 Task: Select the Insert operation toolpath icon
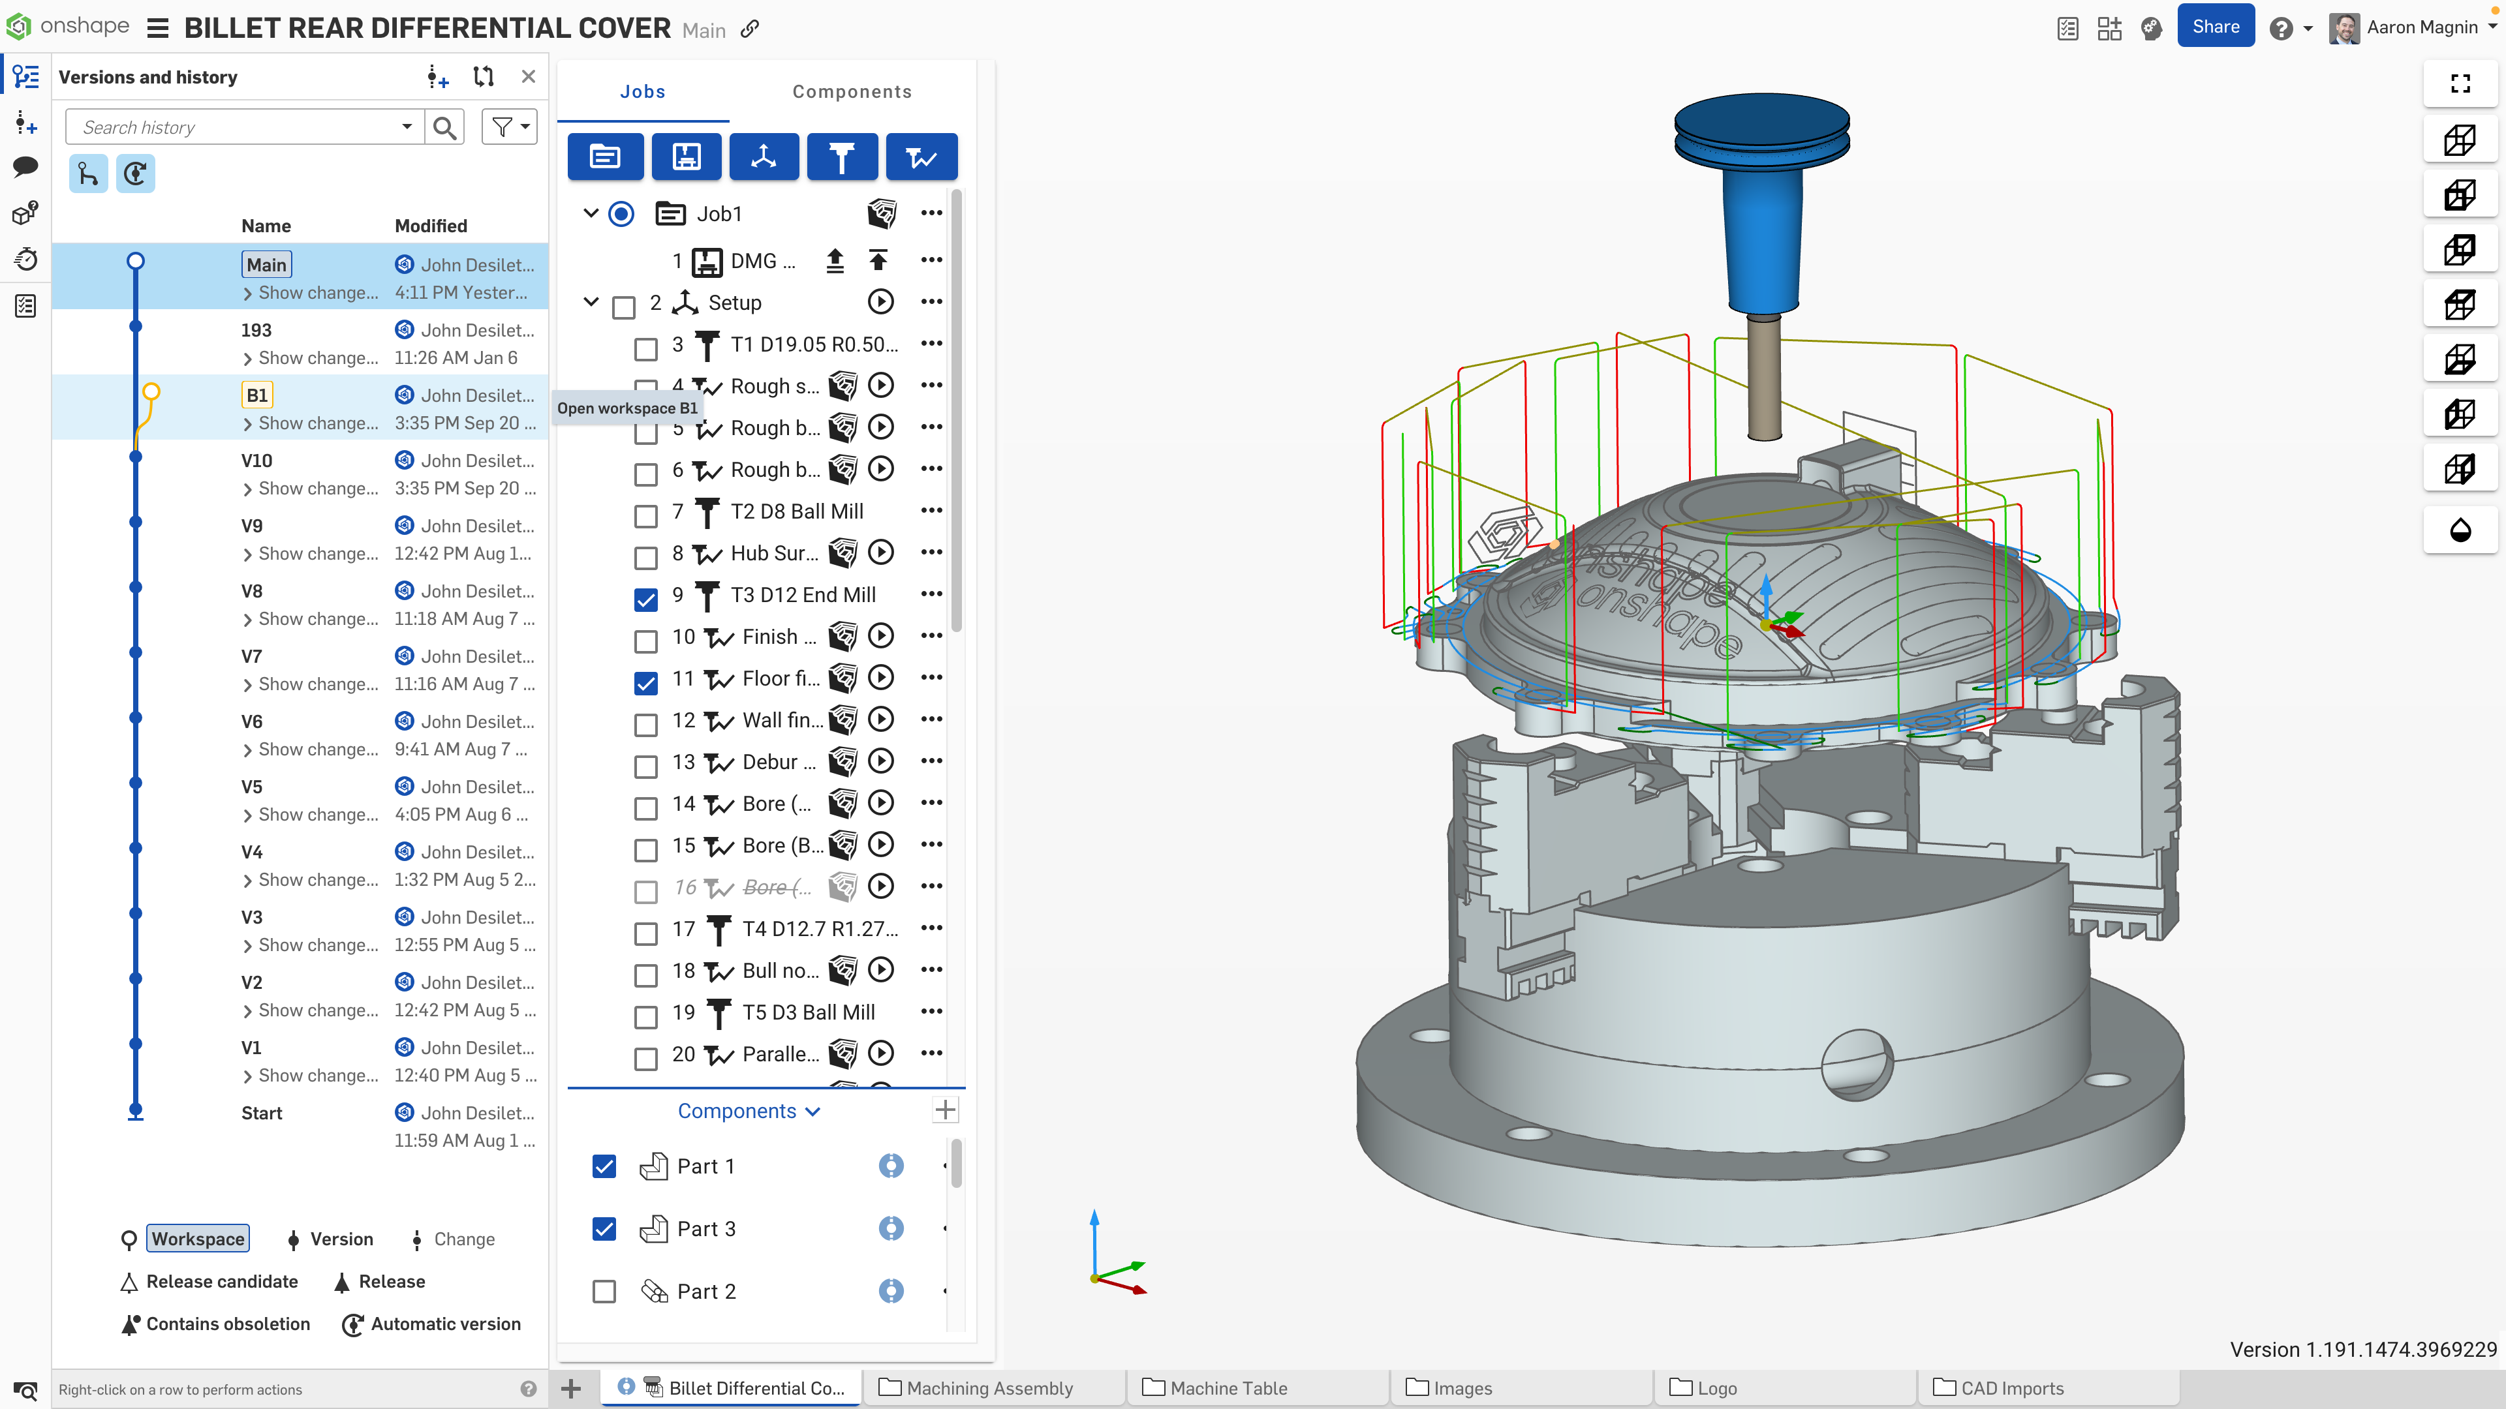point(920,156)
